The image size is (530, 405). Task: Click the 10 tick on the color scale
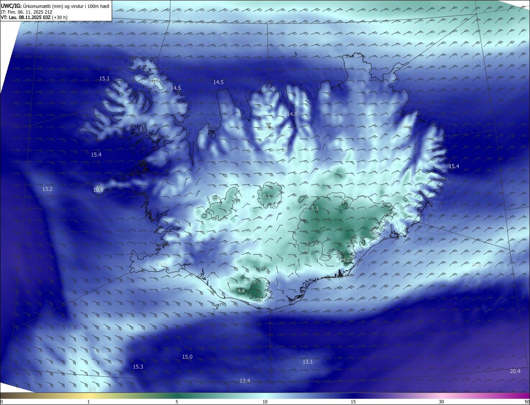[265, 402]
